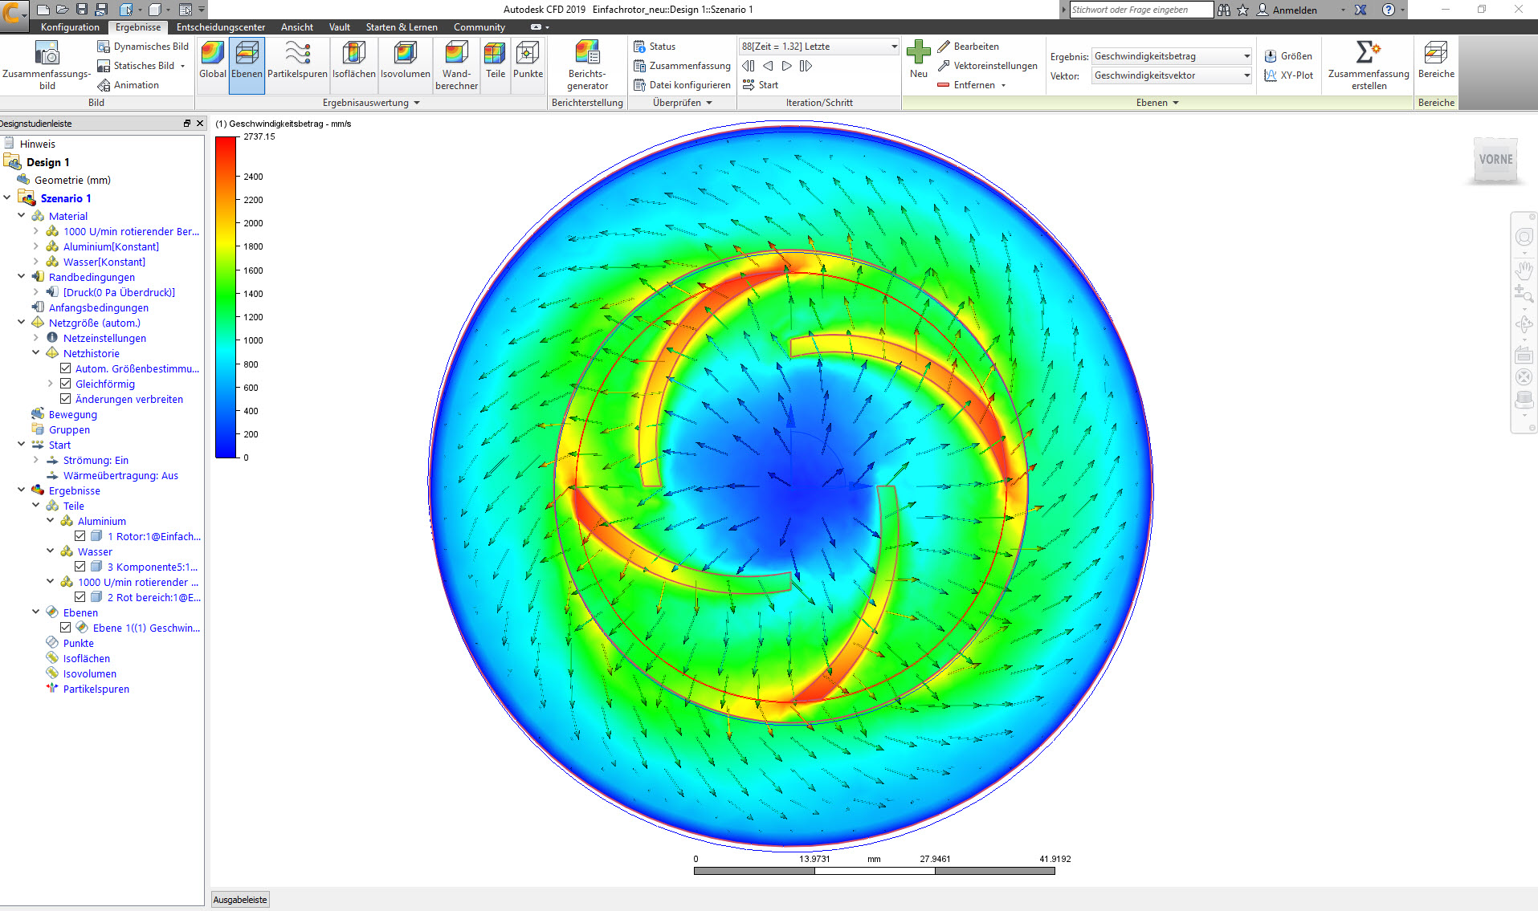Viewport: 1538px width, 911px height.
Task: Uncheck Ebene 1(1) Geschwindigkeit
Action: click(x=66, y=627)
